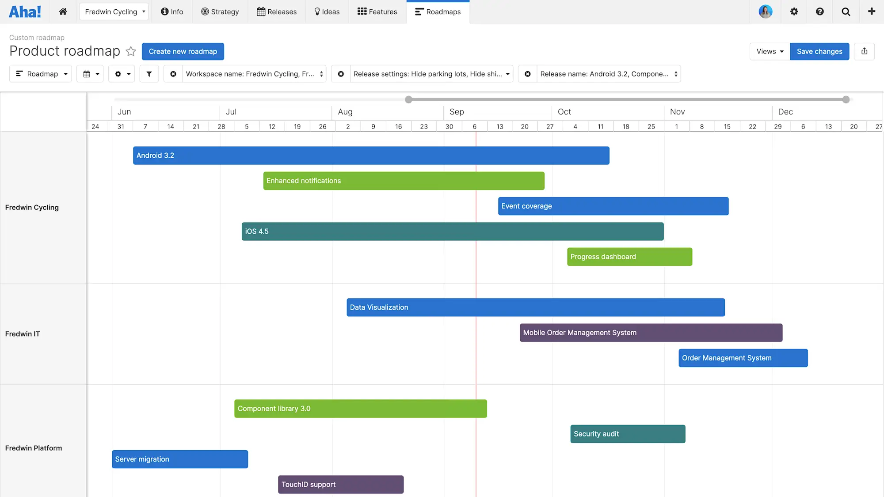Remove the Workspace name filter
The height and width of the screenshot is (497, 884).
pos(173,74)
